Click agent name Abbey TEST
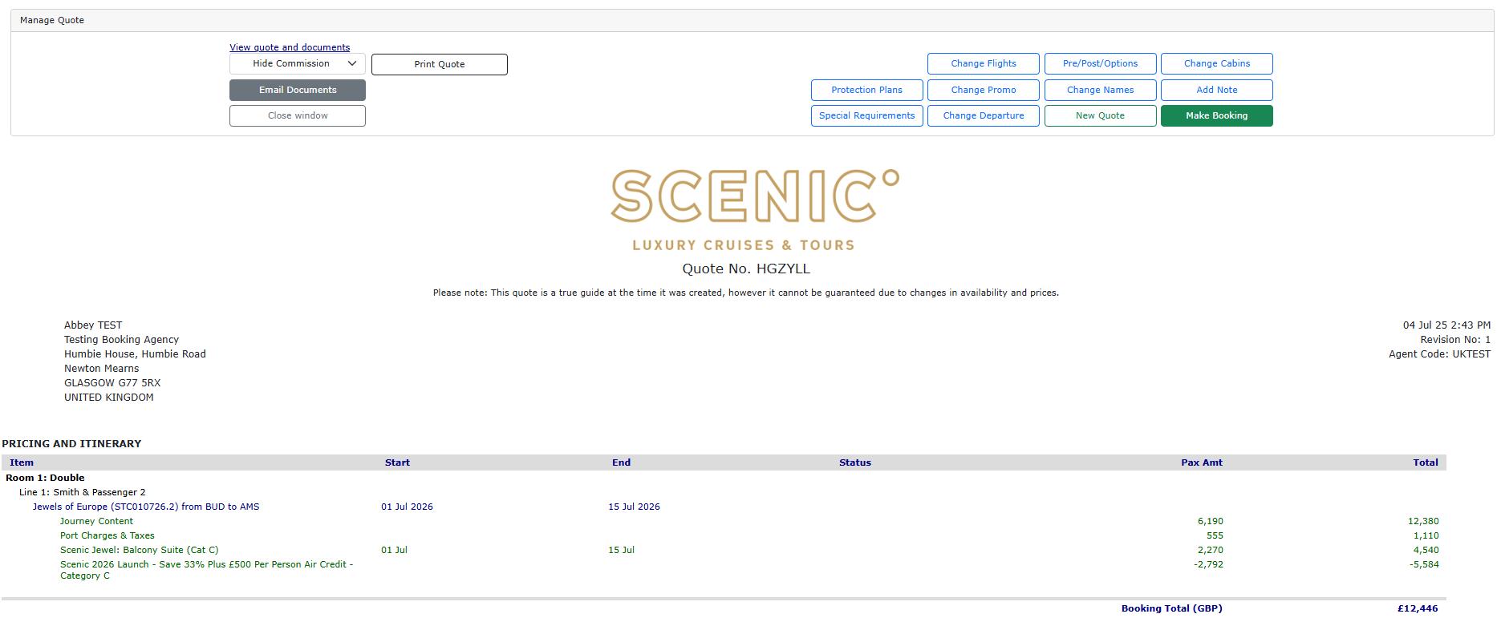The height and width of the screenshot is (626, 1497). click(93, 325)
